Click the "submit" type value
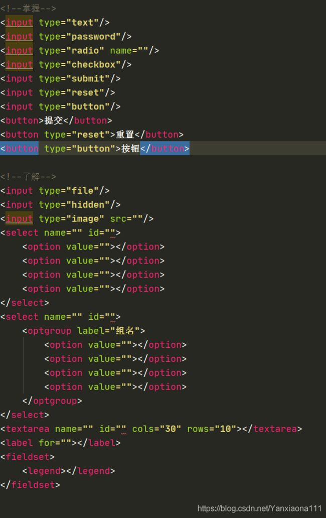326x518 pixels. tap(88, 79)
